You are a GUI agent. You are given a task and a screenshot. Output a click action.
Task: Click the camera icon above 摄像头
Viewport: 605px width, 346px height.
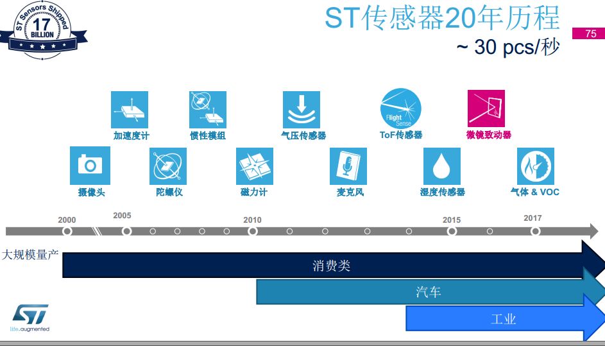90,166
